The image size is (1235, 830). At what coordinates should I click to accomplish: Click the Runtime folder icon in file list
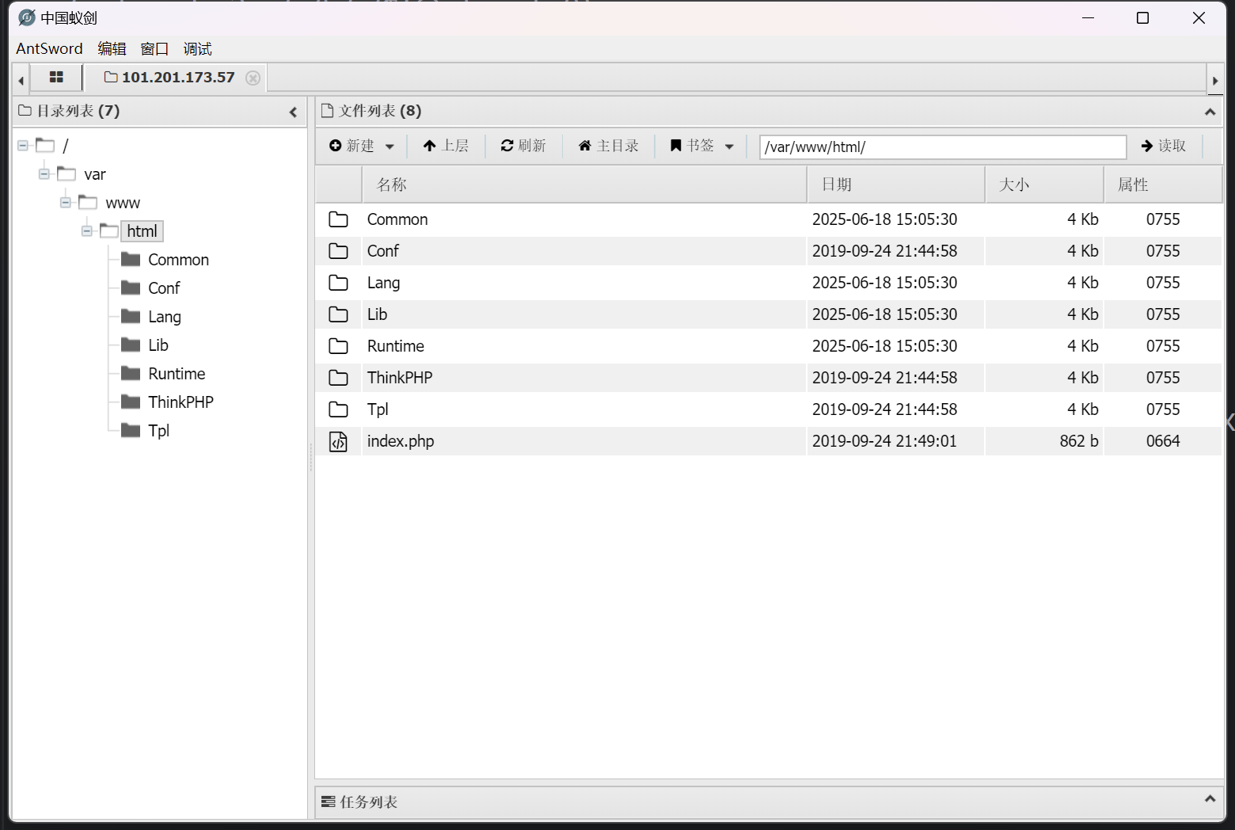pos(338,346)
